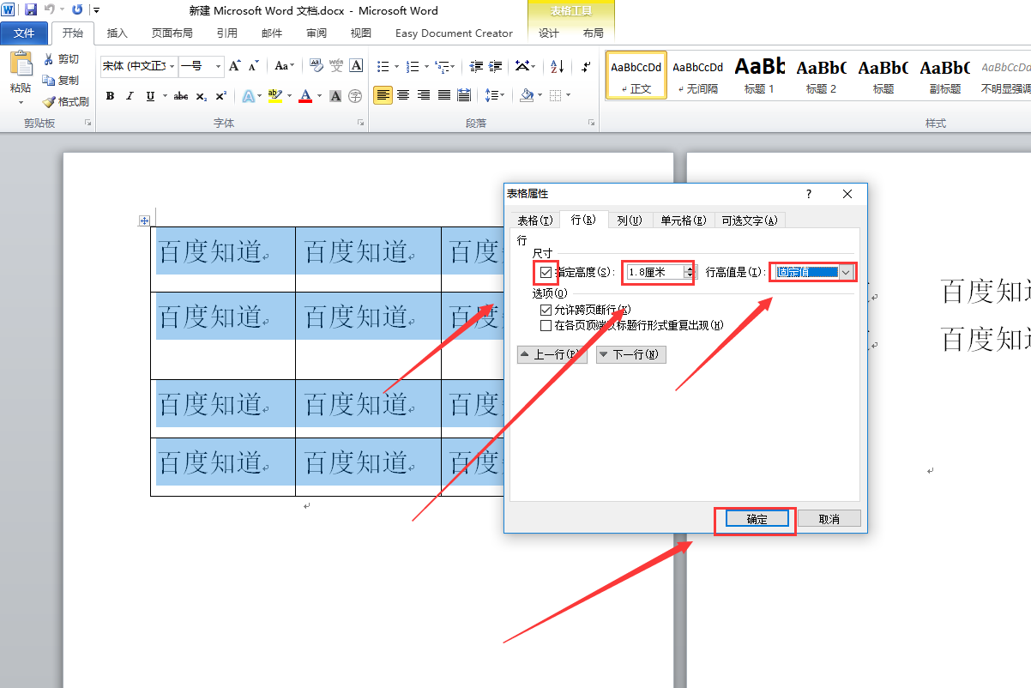Click the Cancel (取消) button

[829, 519]
